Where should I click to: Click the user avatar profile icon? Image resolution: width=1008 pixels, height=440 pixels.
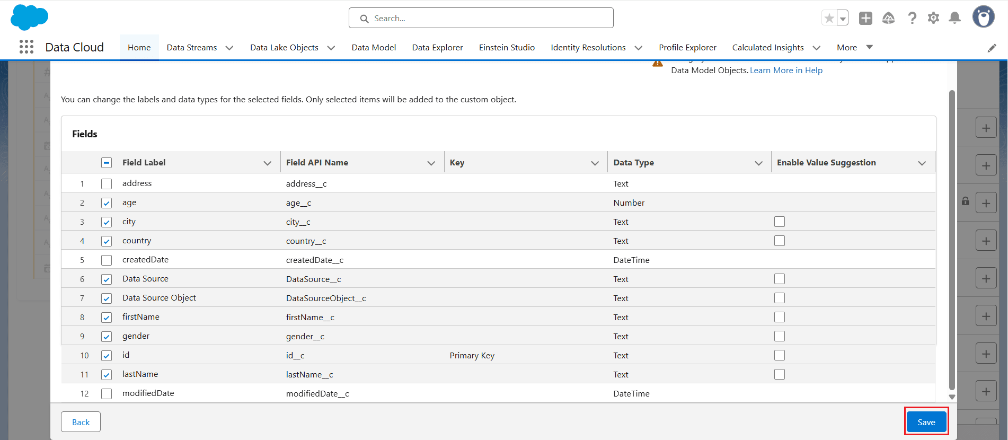983,17
